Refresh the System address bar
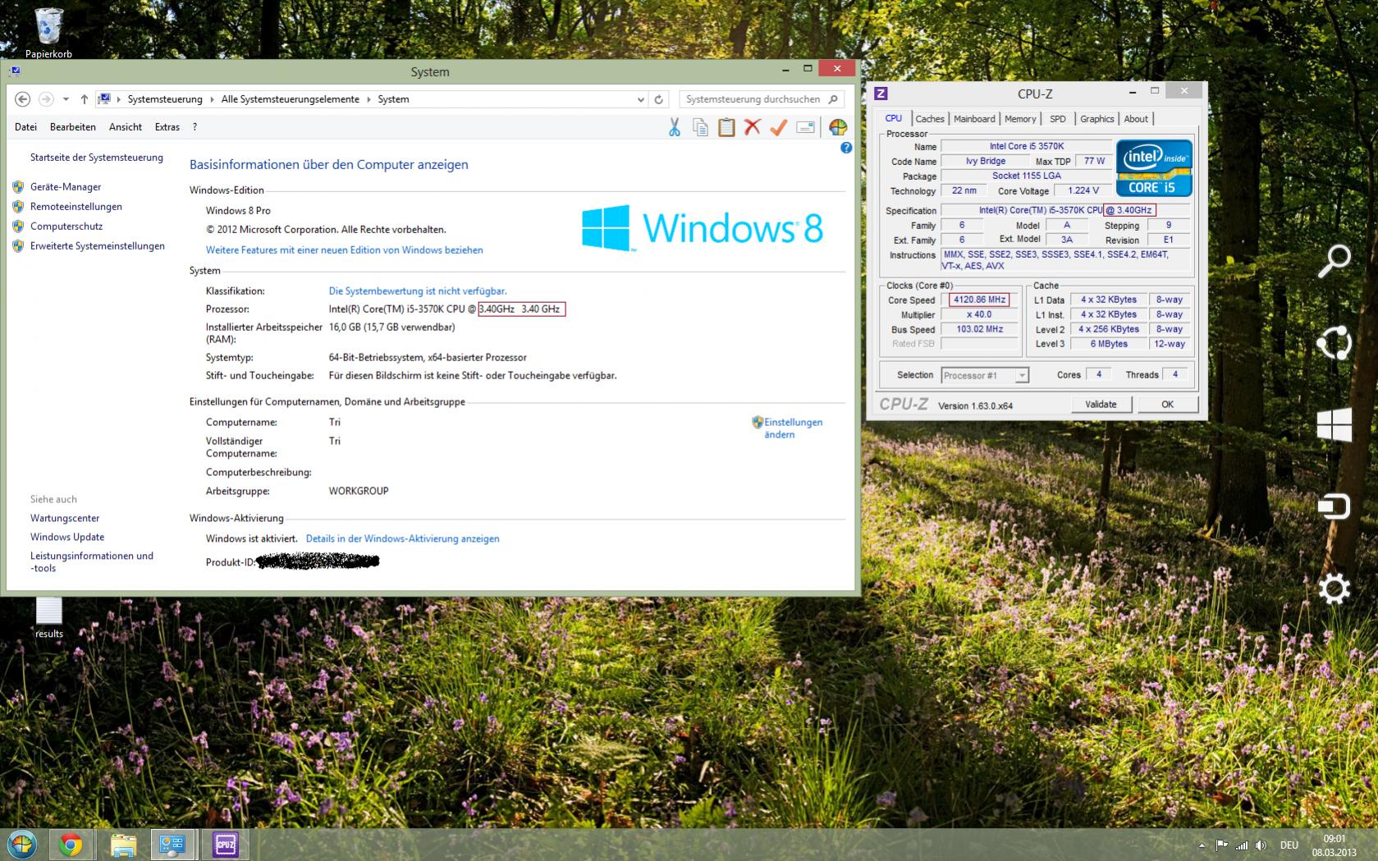1378x861 pixels. [658, 99]
